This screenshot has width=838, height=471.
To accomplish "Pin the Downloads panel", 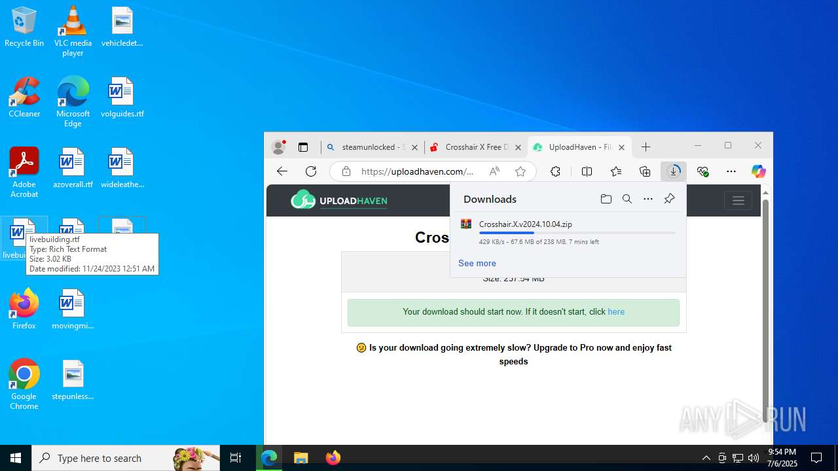I will (x=669, y=199).
